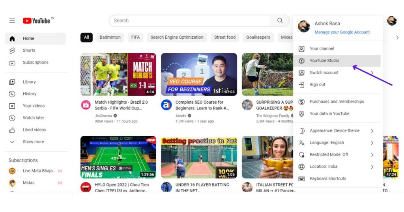Open Watch later in the sidebar
The image size is (404, 212).
tap(35, 118)
